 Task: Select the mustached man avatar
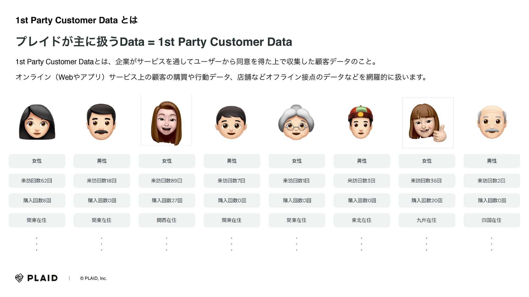pyautogui.click(x=101, y=122)
